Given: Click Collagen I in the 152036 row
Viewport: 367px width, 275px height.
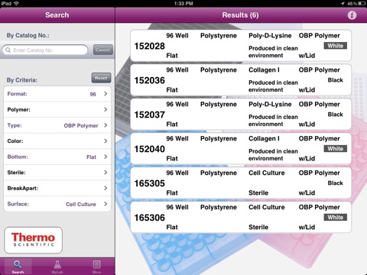Looking at the screenshot, I should pos(264,70).
